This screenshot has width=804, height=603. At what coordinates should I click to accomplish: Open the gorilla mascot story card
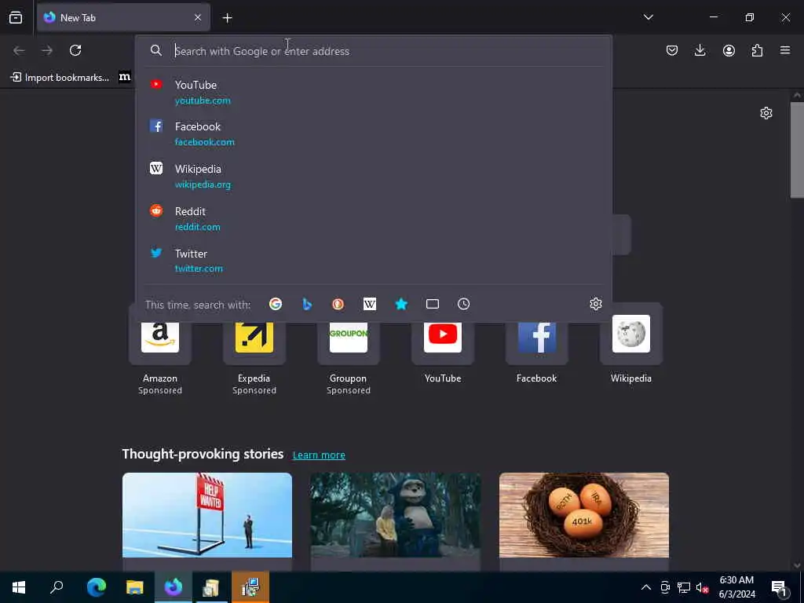(396, 521)
